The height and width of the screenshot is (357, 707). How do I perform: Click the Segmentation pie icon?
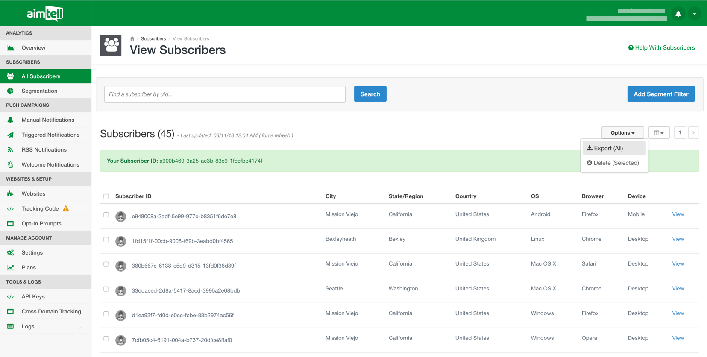pyautogui.click(x=10, y=91)
